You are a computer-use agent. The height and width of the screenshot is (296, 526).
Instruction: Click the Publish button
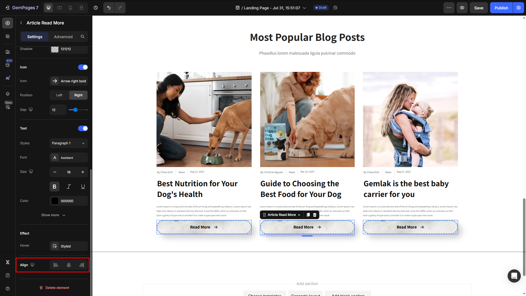501,8
